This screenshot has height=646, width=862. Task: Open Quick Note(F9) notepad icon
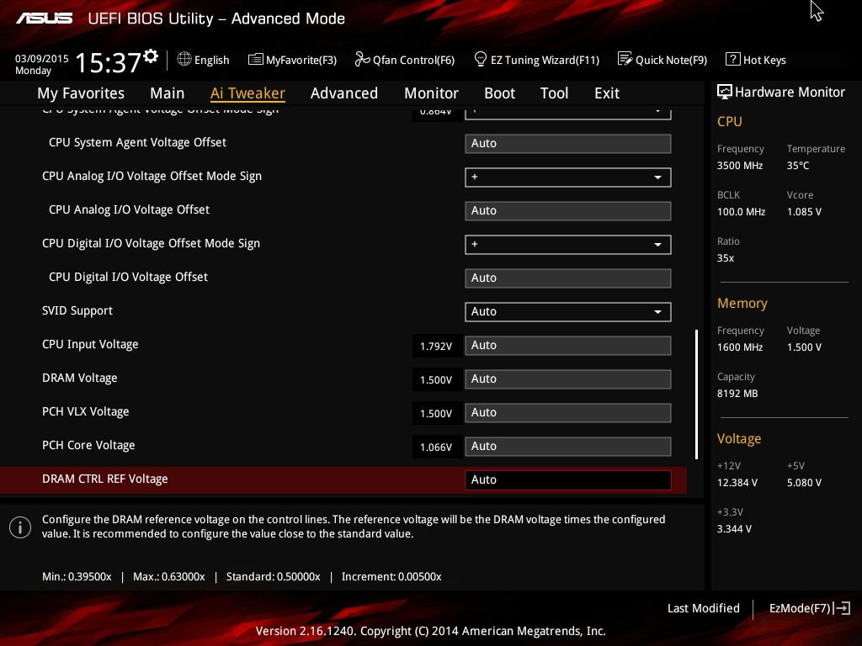(625, 59)
